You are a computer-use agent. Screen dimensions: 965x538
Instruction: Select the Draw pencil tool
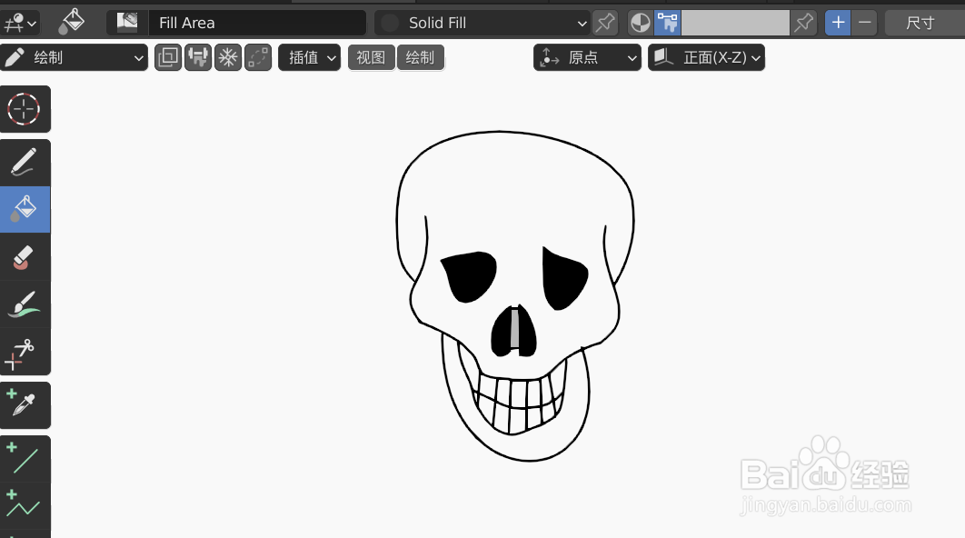coord(25,163)
